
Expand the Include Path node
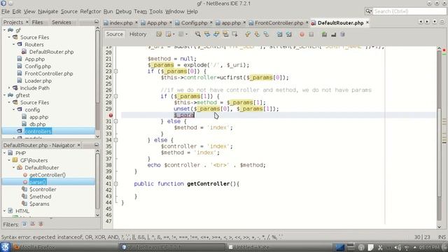coord(9,87)
